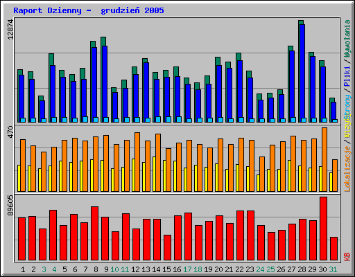Click day label 13 on the axis
This screenshot has height=277, width=355.
tap(146, 269)
